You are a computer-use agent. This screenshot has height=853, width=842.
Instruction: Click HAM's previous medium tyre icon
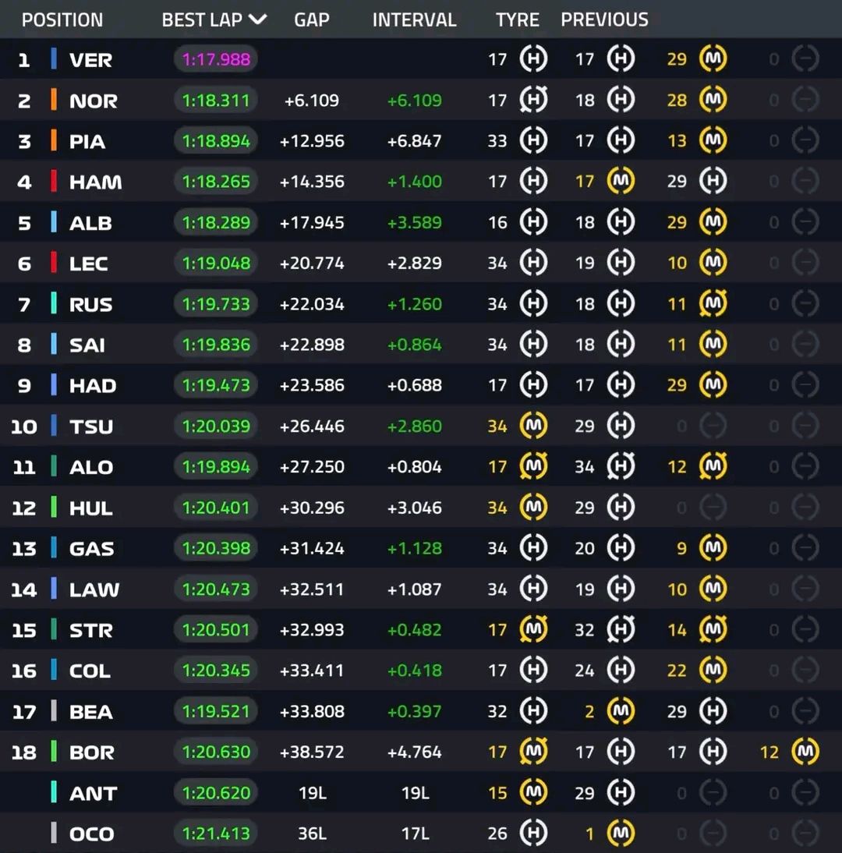pos(621,182)
